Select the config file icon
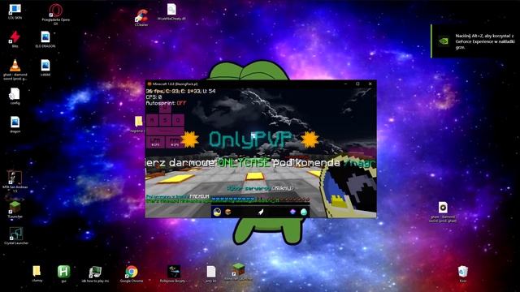 (x=15, y=97)
